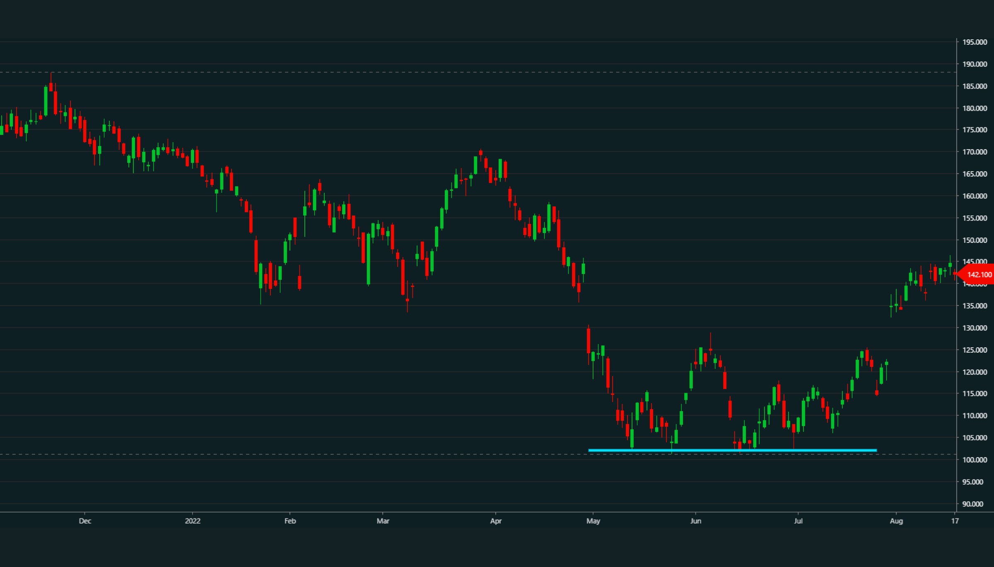The height and width of the screenshot is (567, 994).
Task: Click the red 142.100 current price label
Action: pos(977,274)
